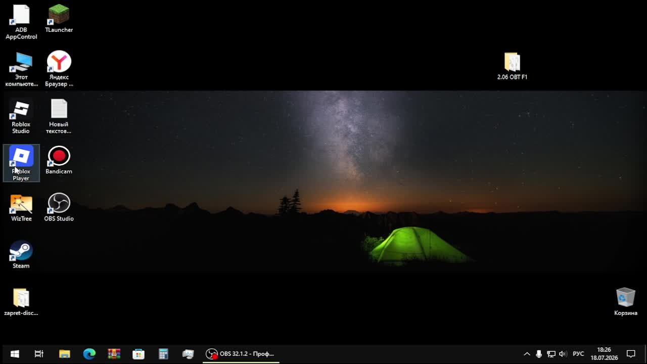The image size is (647, 364).
Task: Select the 2.06 OBT F1 folder
Action: 512,66
